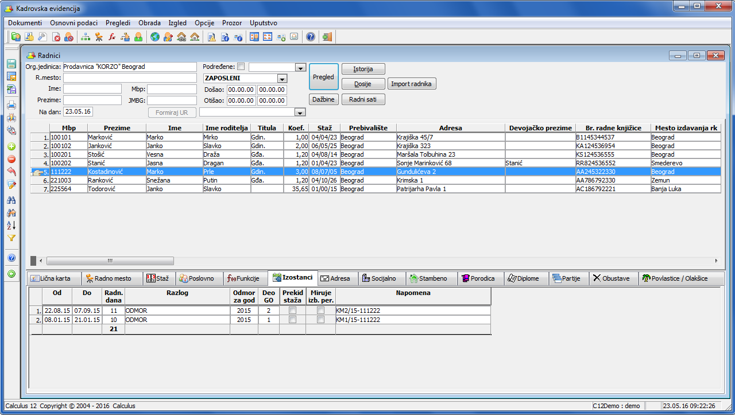This screenshot has height=415, width=735.
Task: Open the dropdown next to the Podređene checkbox
Action: [x=300, y=67]
